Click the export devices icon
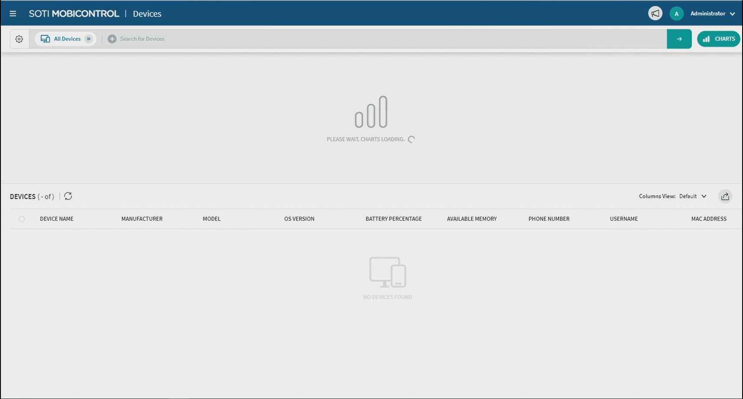743x399 pixels. (x=725, y=196)
